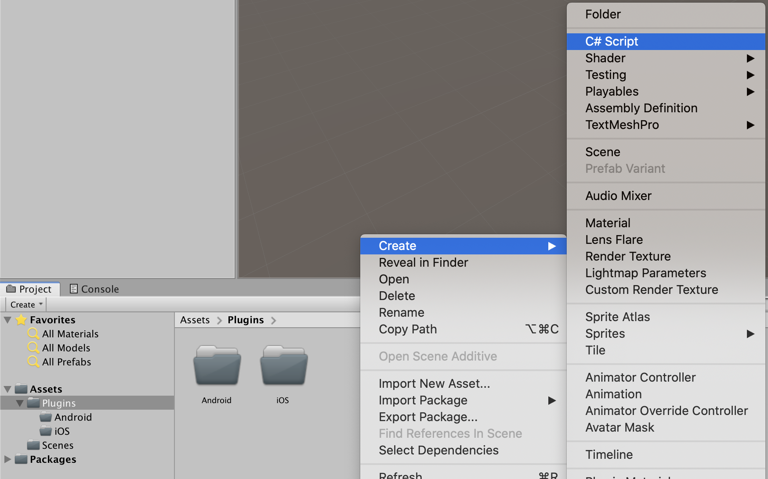768x479 pixels.
Task: Select Assembly Definition menu item
Action: pyautogui.click(x=666, y=108)
